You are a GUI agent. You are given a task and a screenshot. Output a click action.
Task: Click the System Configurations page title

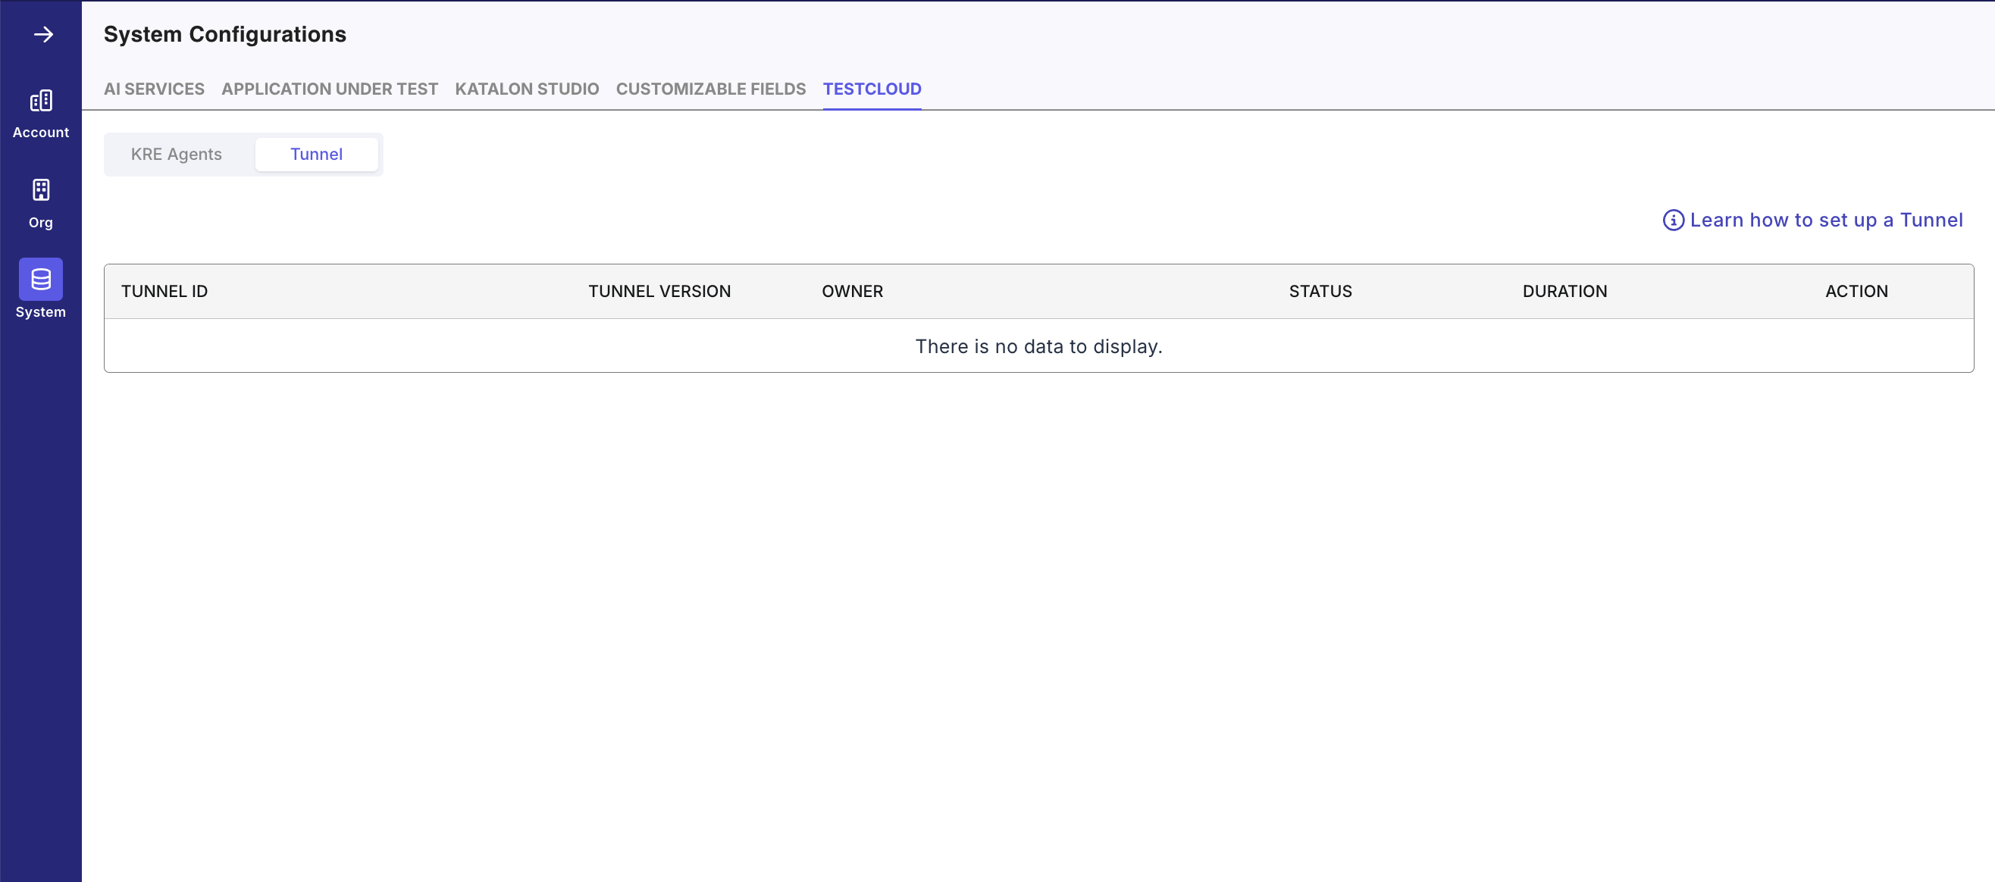(x=224, y=34)
